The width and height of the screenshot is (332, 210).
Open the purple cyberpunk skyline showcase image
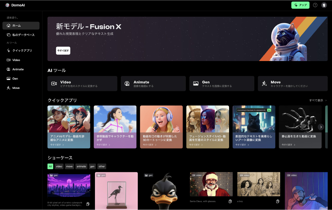point(69,185)
